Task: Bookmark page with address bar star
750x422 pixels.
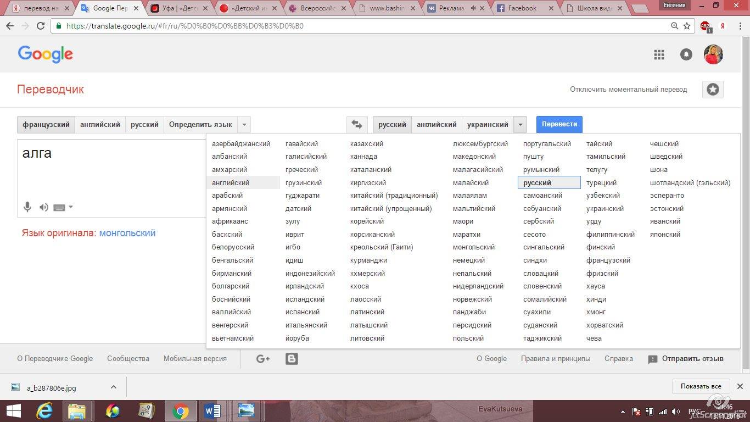Action: point(687,26)
